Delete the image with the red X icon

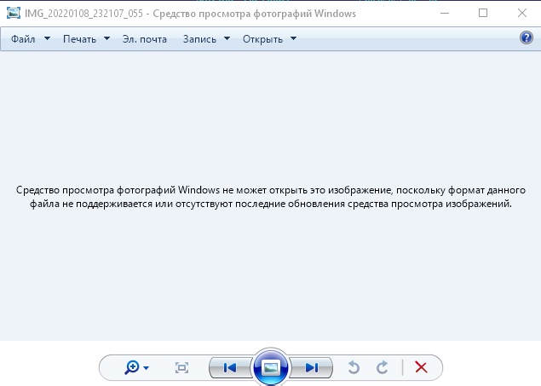point(421,367)
